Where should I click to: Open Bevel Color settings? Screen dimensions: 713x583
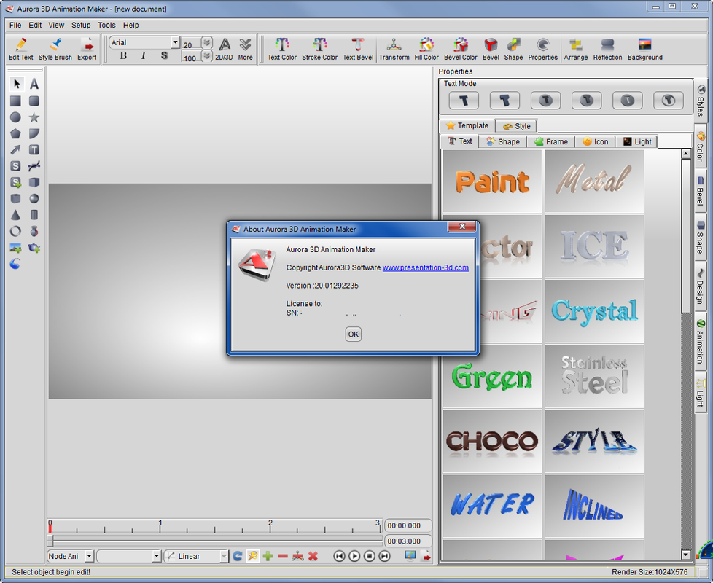461,49
